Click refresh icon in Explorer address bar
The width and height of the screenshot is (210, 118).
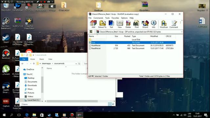79,64
